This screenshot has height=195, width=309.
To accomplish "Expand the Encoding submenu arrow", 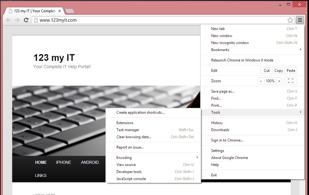I will (x=197, y=157).
